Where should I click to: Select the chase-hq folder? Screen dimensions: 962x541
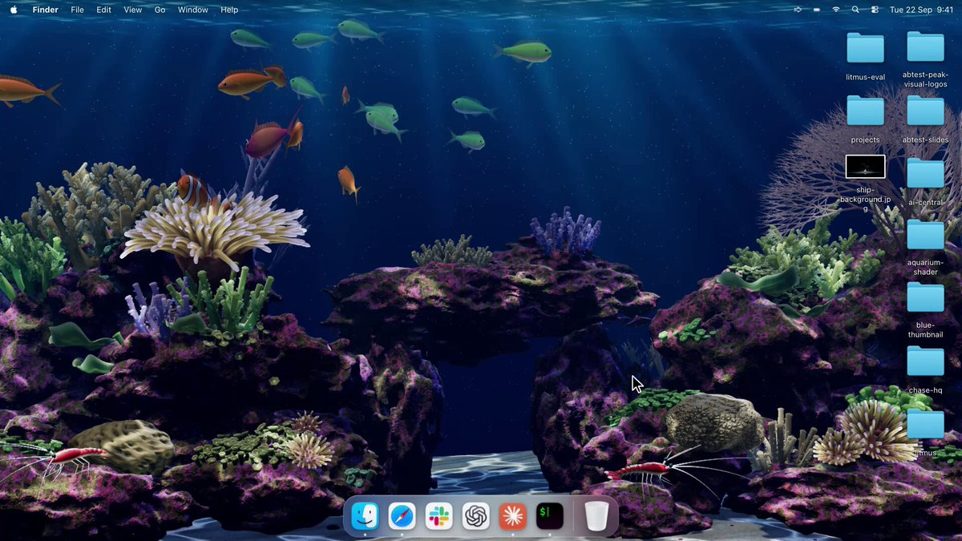(925, 361)
